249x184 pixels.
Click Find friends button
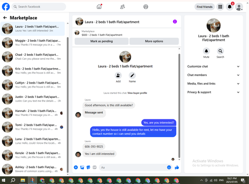tap(205, 7)
